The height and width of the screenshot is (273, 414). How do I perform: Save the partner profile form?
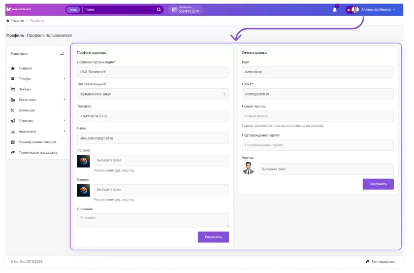(213, 237)
